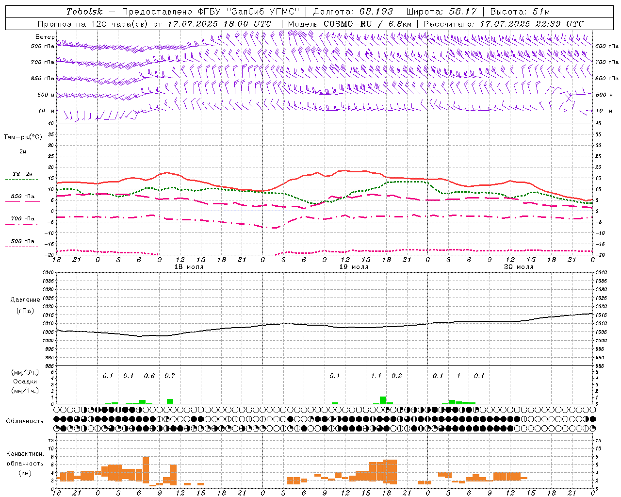Click the 'Осадки' precipitation label

25,381
